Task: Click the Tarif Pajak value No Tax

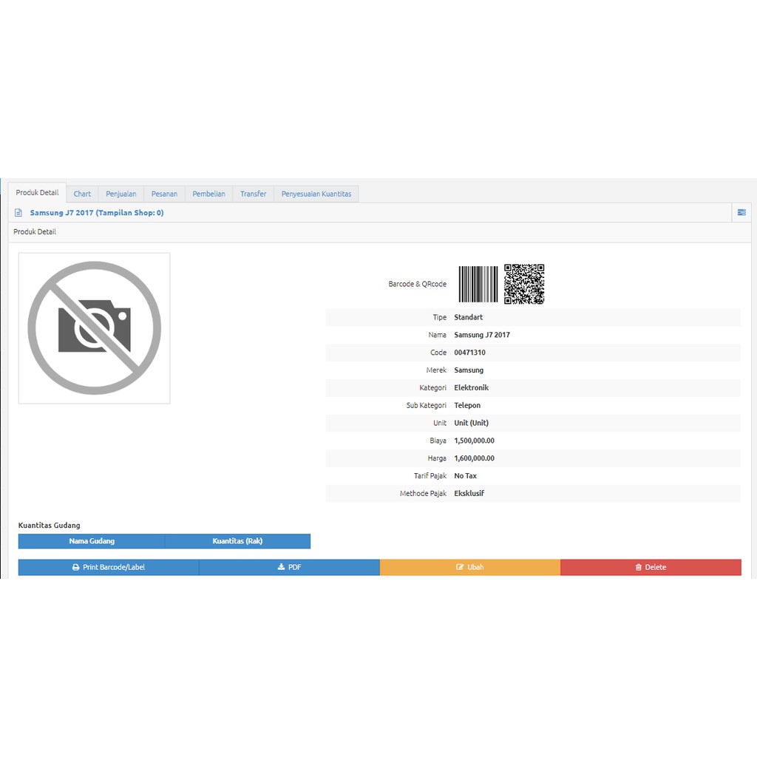Action: [466, 476]
